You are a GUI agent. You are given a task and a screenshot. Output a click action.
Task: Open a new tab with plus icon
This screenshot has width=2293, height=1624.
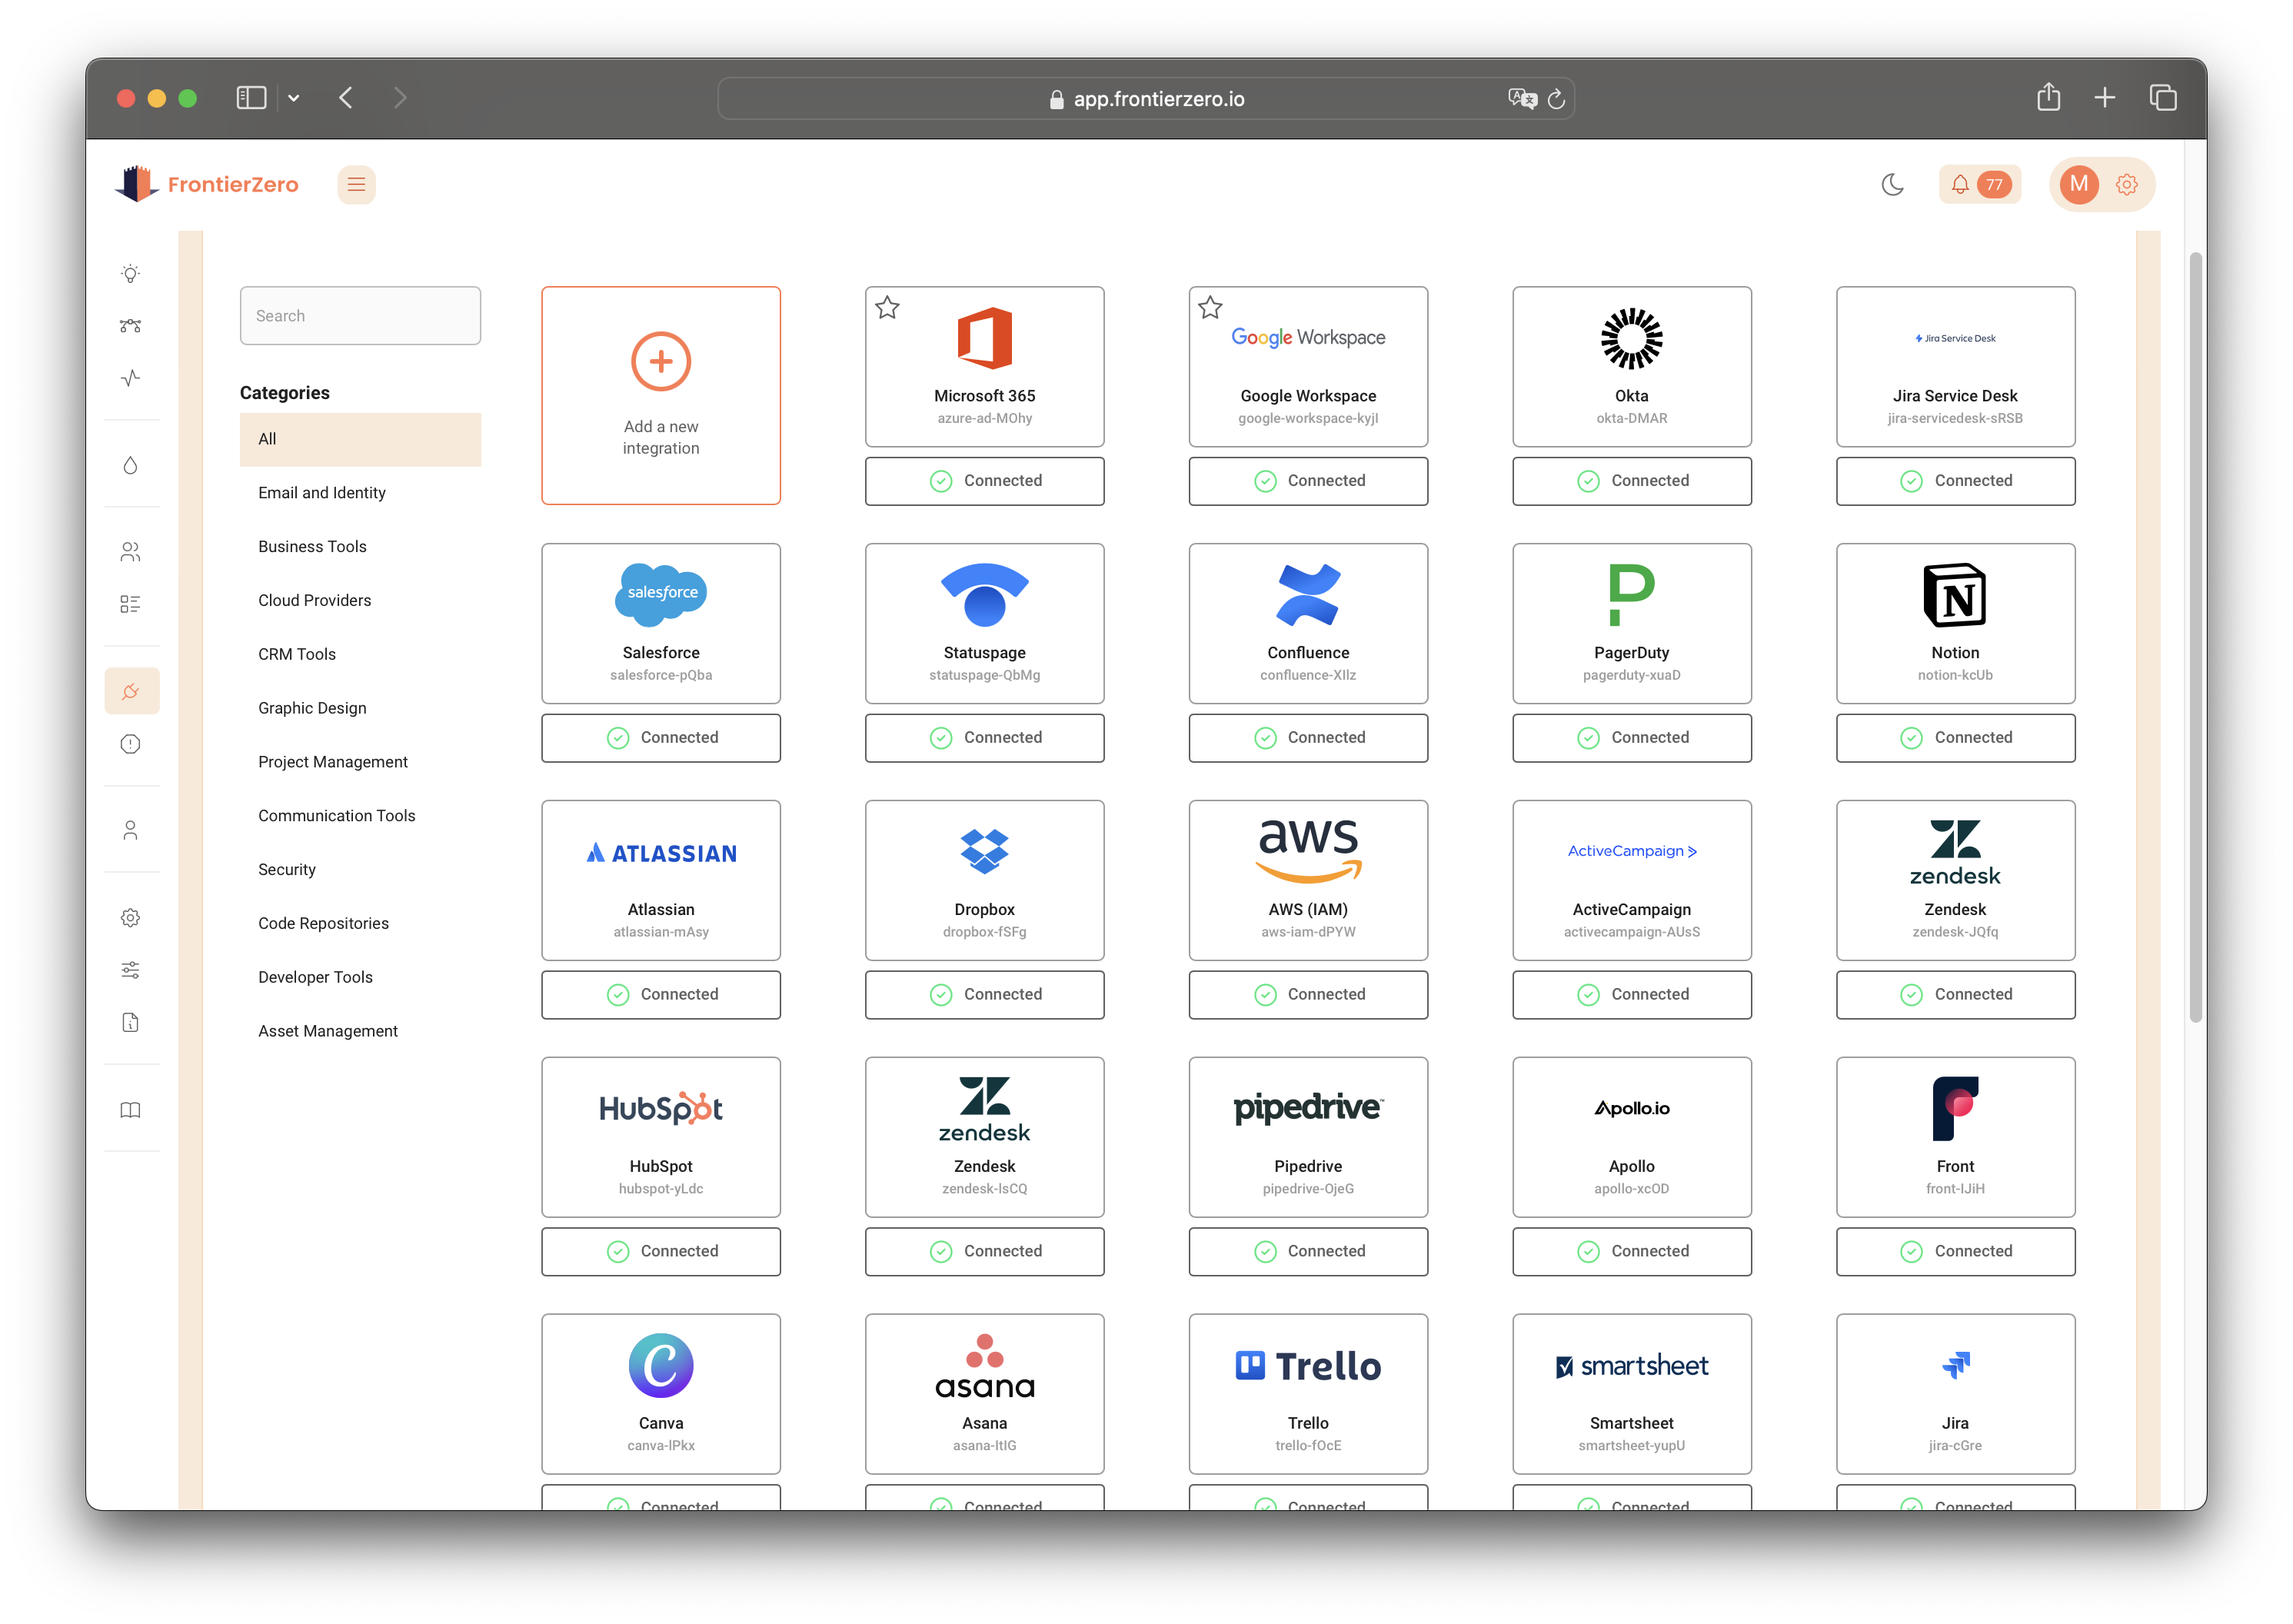(x=2105, y=98)
